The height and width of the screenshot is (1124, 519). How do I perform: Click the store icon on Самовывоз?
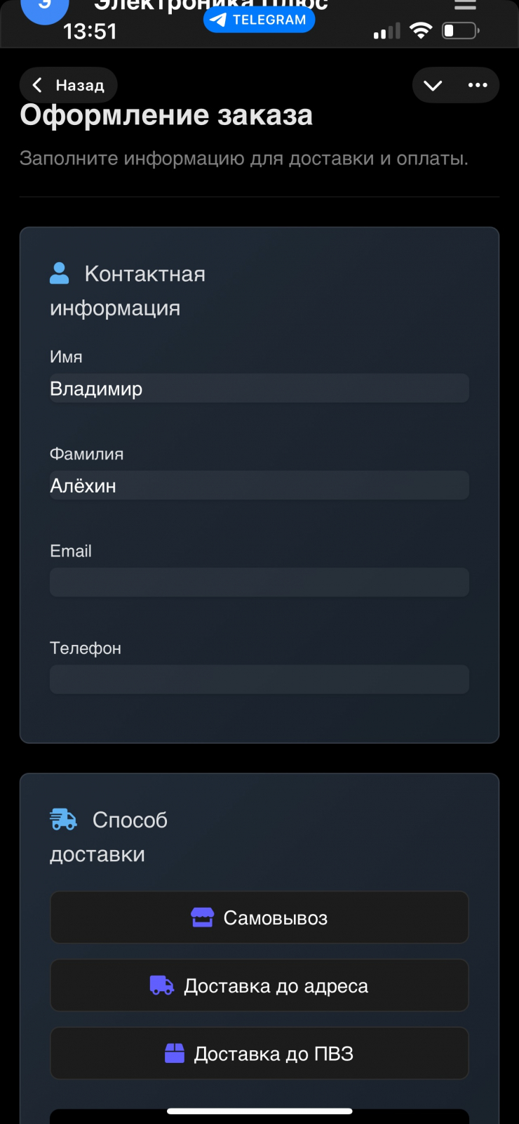203,917
